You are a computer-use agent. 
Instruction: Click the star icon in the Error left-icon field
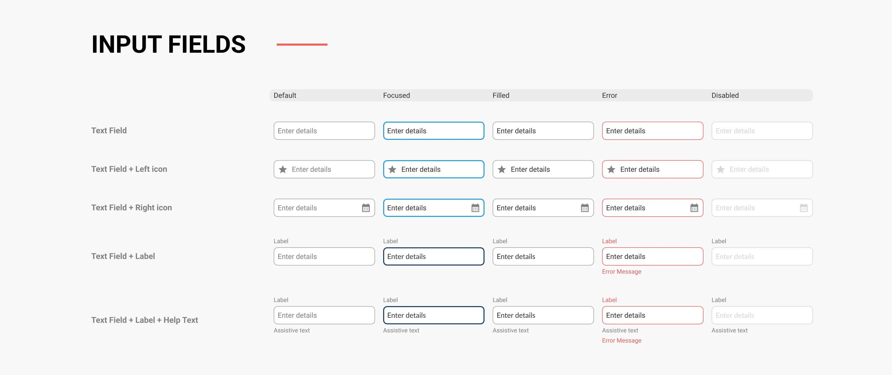611,169
